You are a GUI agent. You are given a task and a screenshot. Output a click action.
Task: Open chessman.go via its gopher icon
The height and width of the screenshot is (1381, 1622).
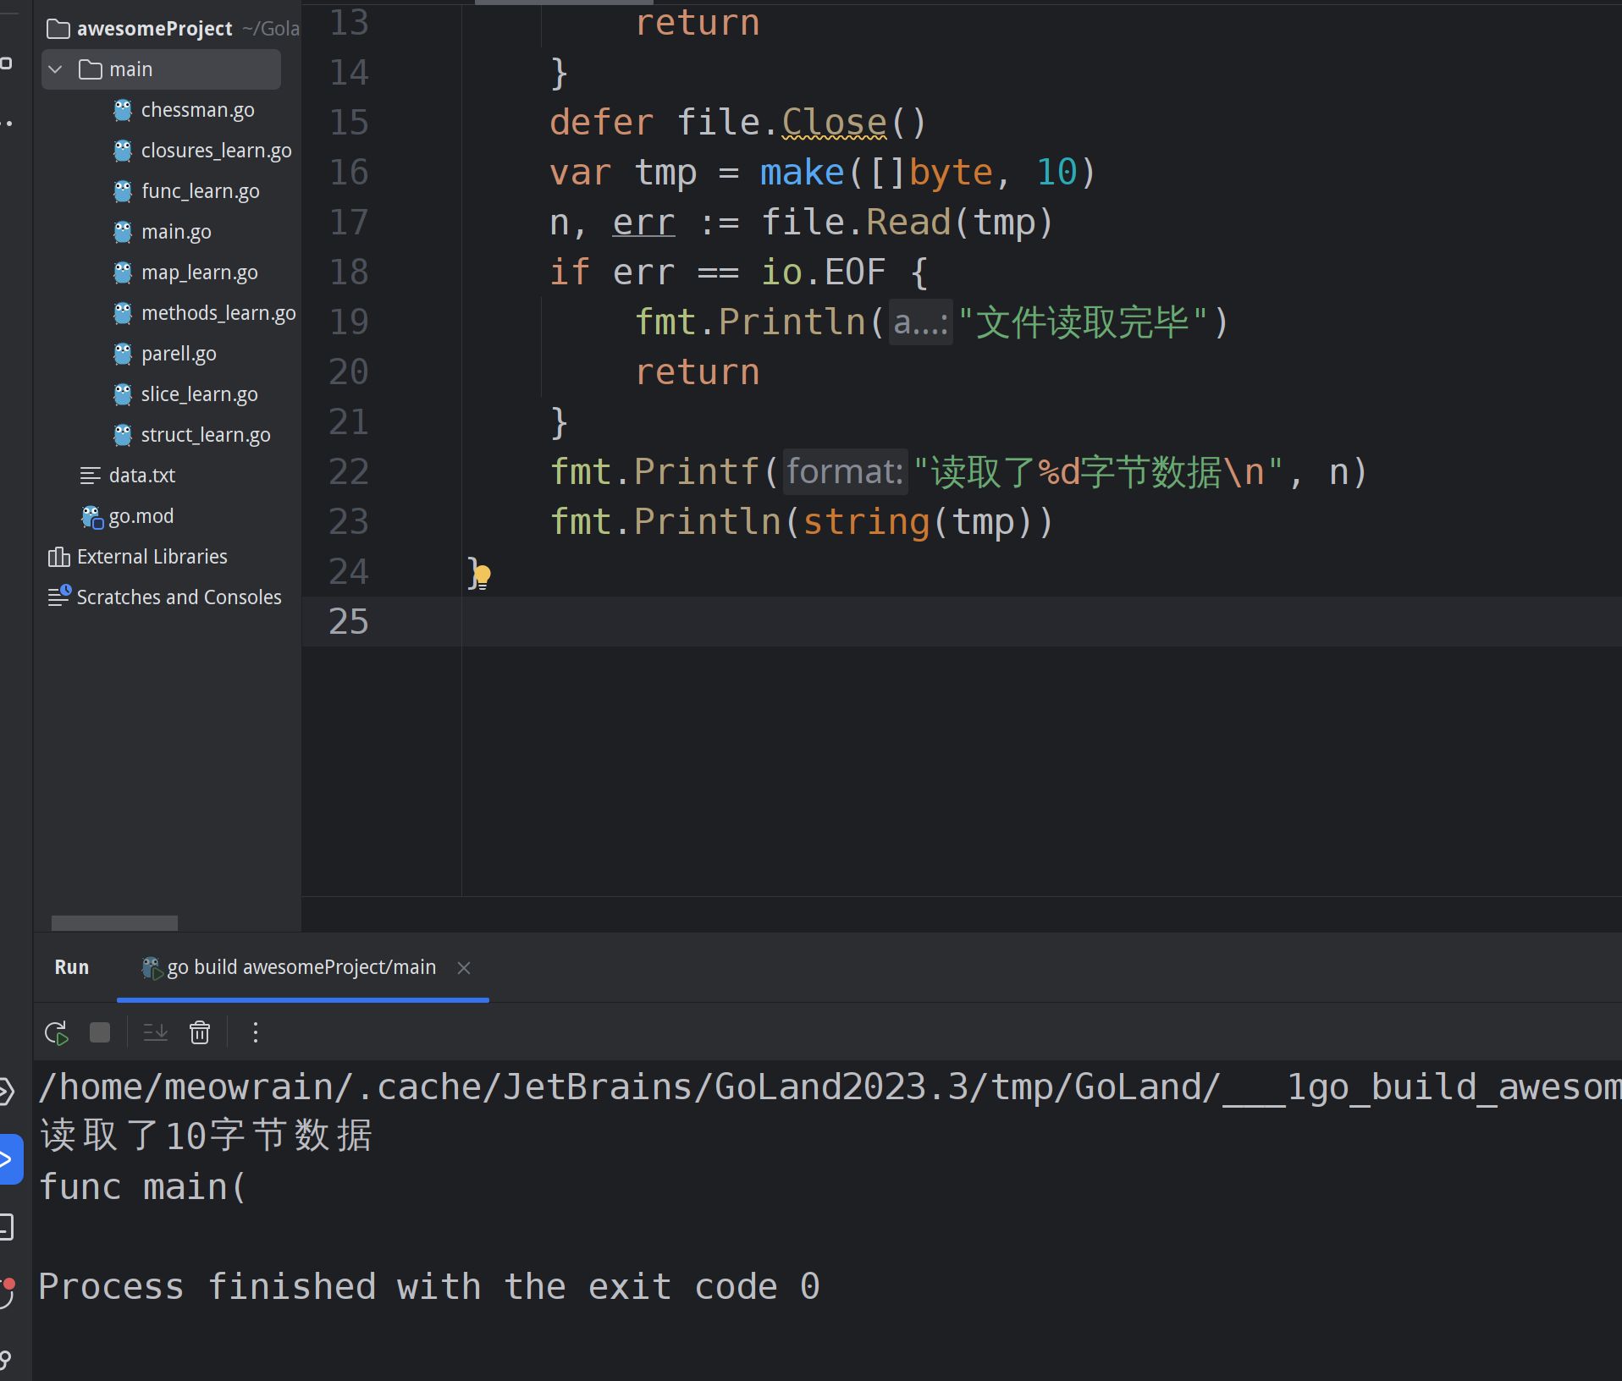[x=123, y=110]
